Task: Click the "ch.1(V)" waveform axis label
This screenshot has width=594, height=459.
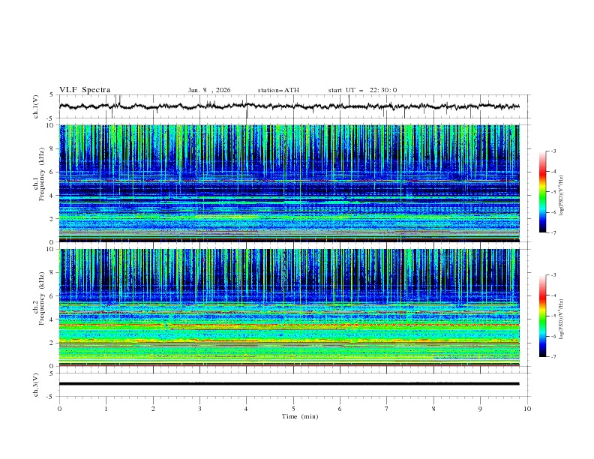Action: [x=36, y=106]
